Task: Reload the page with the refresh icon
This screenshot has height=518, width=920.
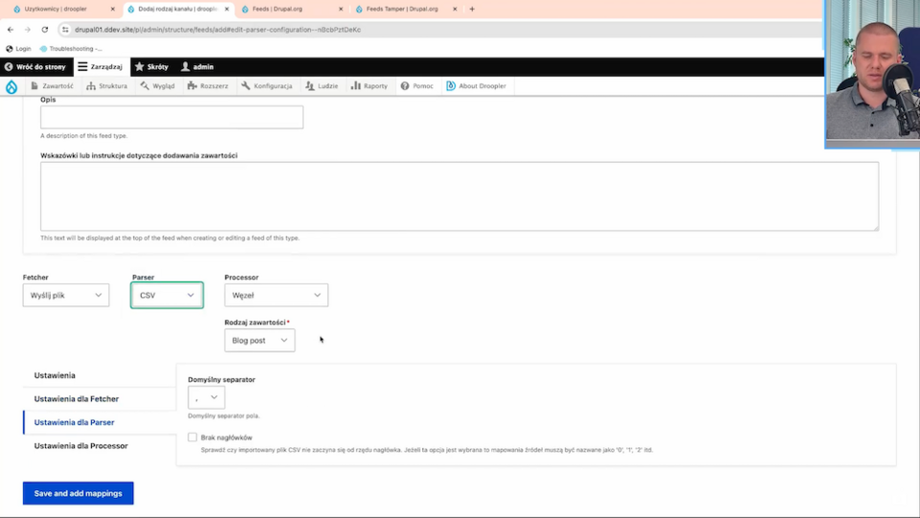Action: click(x=44, y=30)
